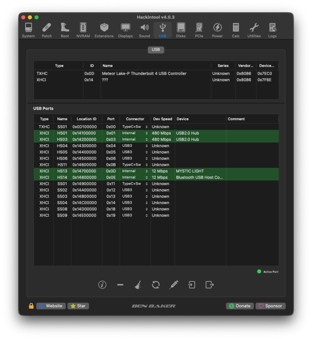Click the Sponsor button

[x=270, y=306]
